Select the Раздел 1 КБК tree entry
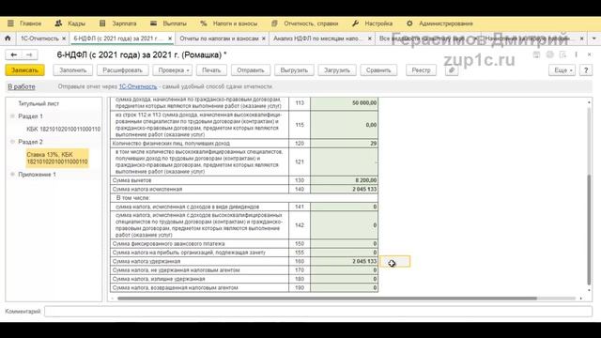Screen dimensions: 601x338 click(x=63, y=130)
